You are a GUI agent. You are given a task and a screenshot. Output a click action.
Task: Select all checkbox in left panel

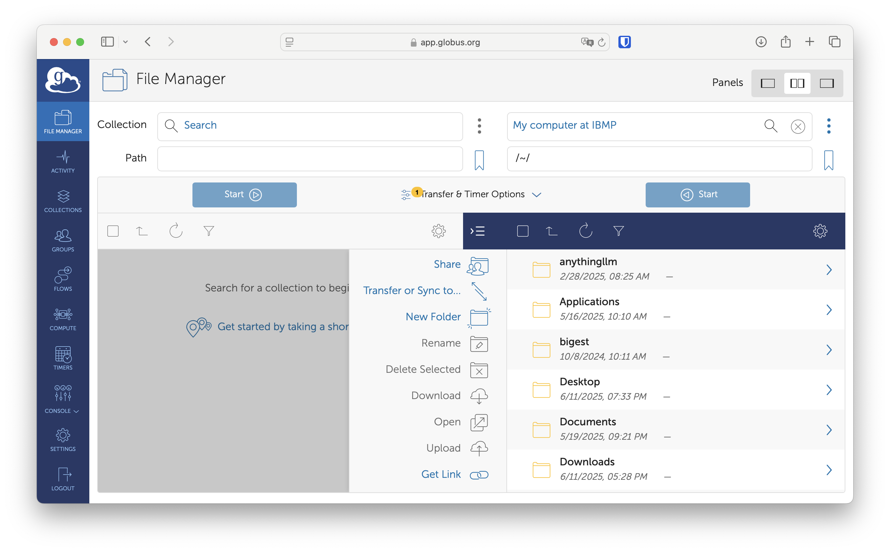click(x=113, y=231)
